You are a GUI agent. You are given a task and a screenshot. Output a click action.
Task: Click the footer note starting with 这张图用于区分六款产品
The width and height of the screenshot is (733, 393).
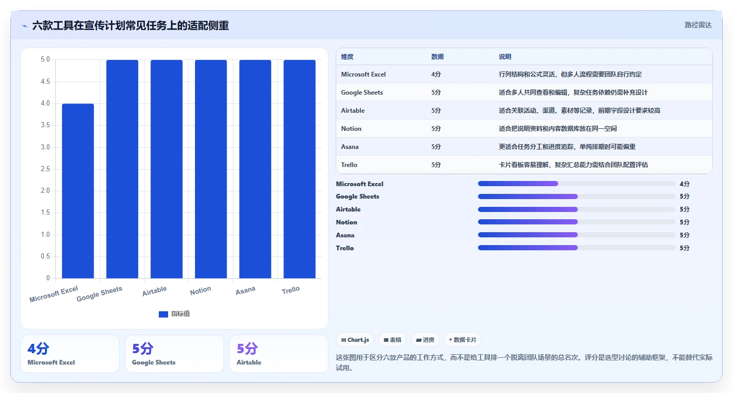pyautogui.click(x=524, y=362)
